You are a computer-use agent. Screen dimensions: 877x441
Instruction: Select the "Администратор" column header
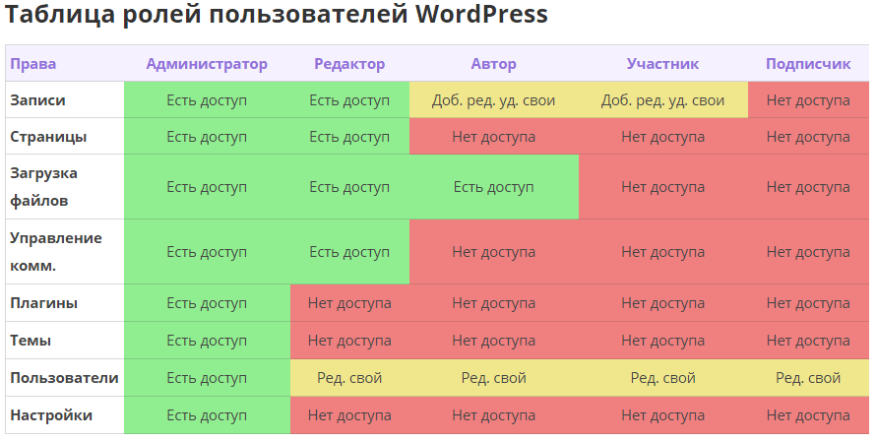pyautogui.click(x=207, y=64)
